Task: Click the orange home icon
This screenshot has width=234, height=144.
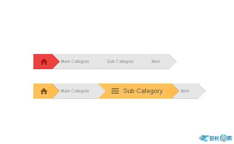Action: (x=44, y=91)
